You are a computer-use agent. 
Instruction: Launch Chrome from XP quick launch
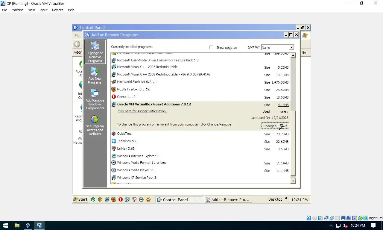100,199
